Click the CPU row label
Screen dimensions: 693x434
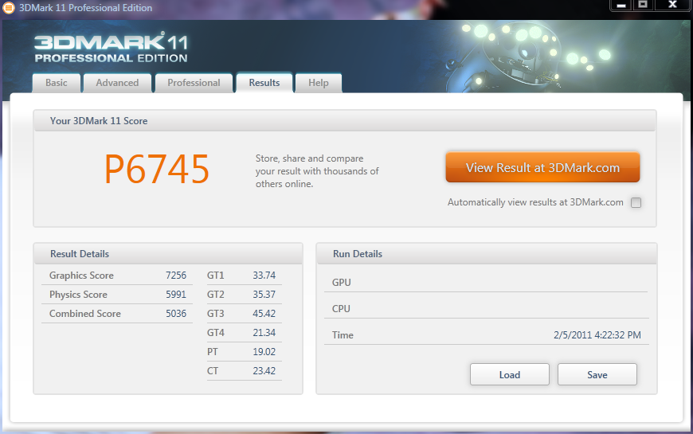(341, 308)
